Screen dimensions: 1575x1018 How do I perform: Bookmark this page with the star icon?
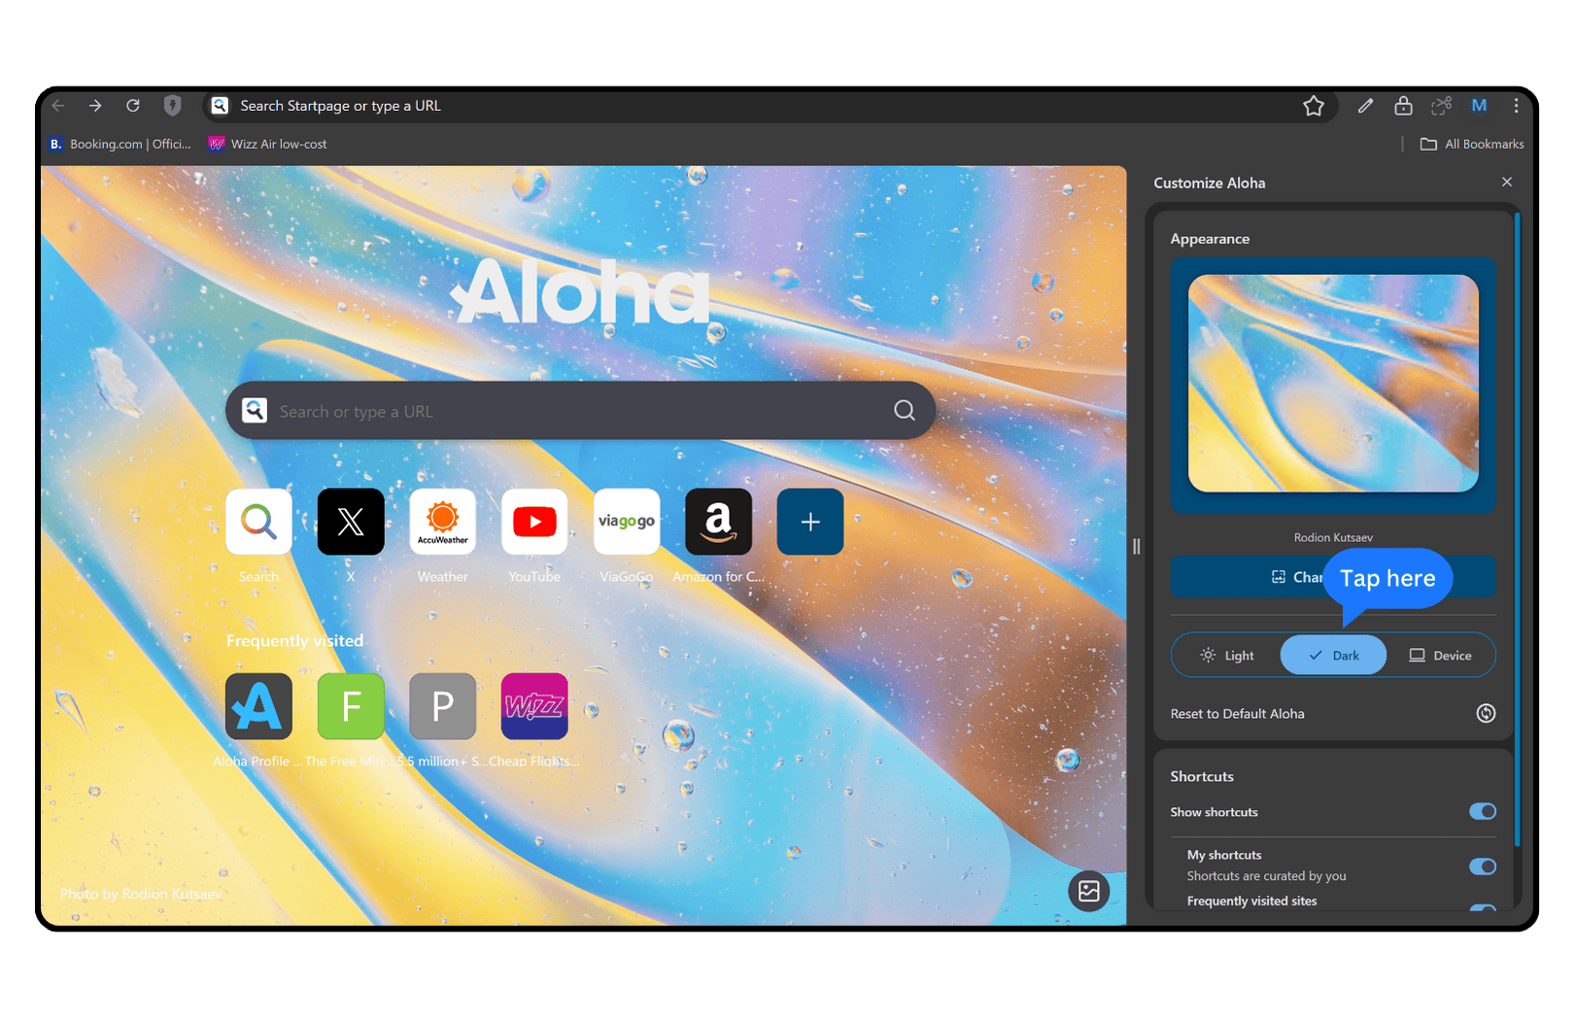point(1313,106)
